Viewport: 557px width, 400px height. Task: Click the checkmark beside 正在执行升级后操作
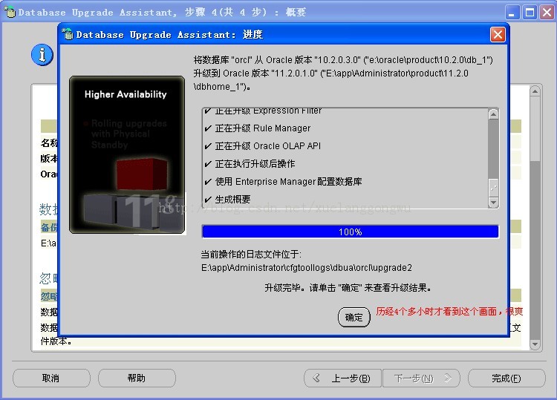pyautogui.click(x=208, y=164)
